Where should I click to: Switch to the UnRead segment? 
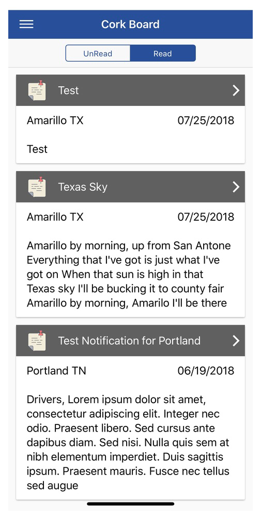pos(98,53)
